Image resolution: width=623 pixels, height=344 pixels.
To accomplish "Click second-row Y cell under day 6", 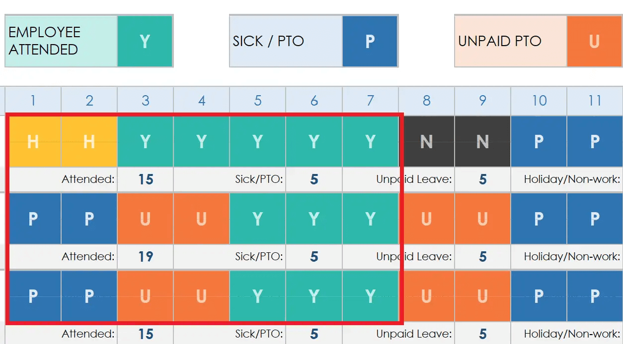I will 314,219.
